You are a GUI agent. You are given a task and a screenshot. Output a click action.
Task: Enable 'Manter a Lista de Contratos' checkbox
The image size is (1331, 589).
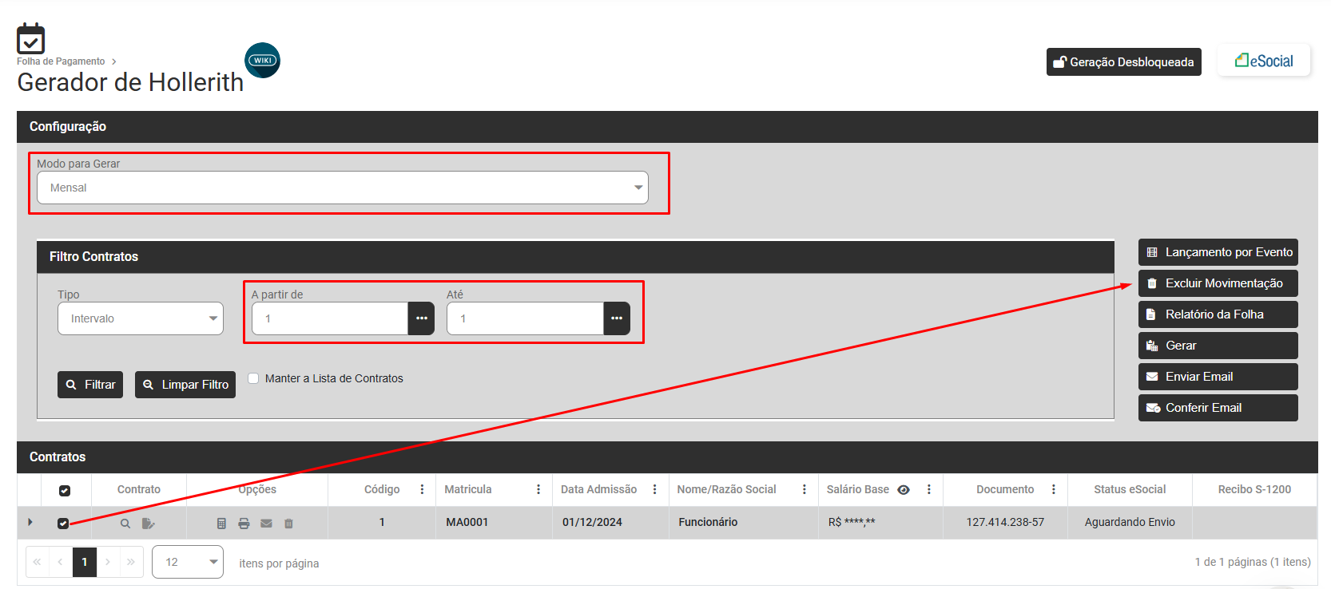(253, 378)
